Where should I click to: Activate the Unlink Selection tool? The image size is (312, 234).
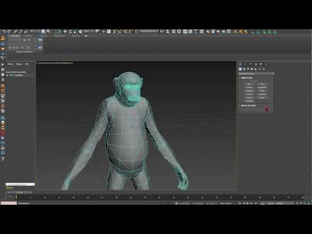click(20, 32)
